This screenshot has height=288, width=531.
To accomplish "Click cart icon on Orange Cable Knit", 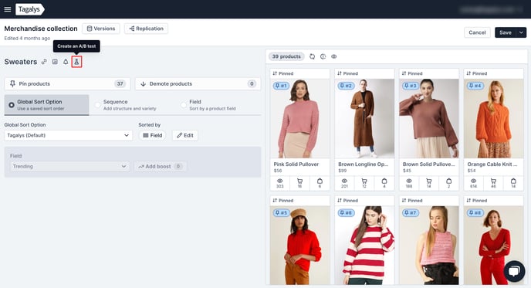I will tap(493, 181).
